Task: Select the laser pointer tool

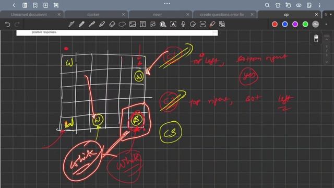Action: pos(212,25)
